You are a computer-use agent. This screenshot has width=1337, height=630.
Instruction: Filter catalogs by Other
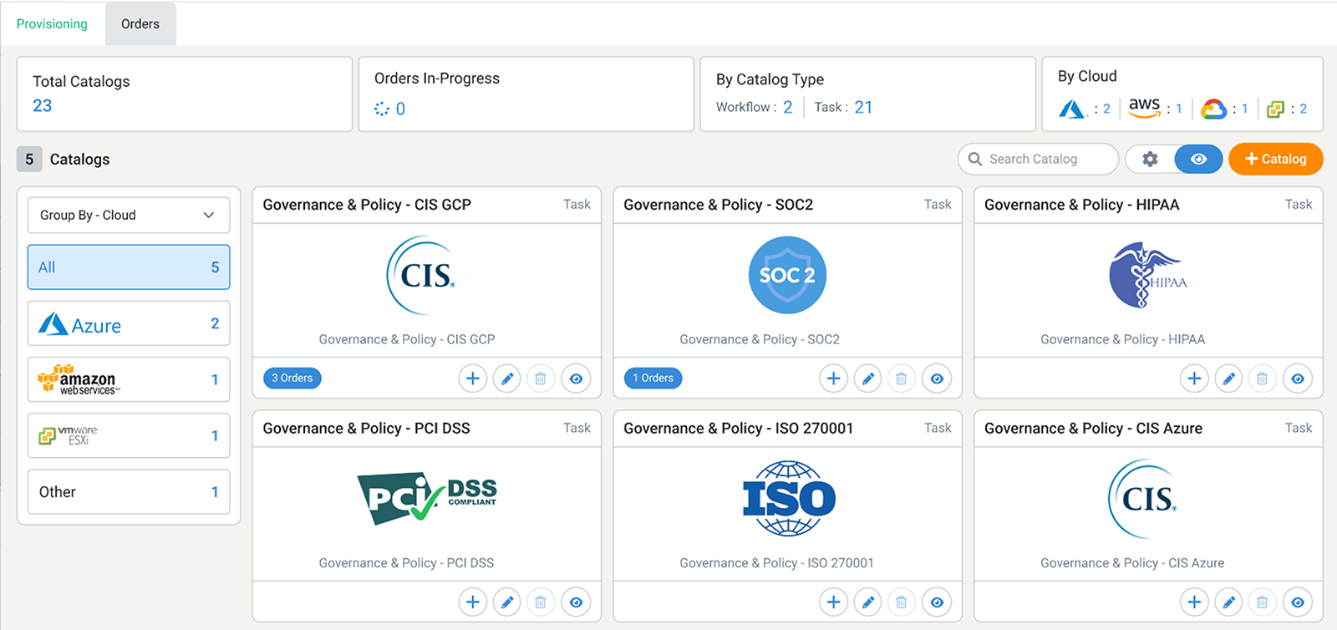[x=129, y=492]
